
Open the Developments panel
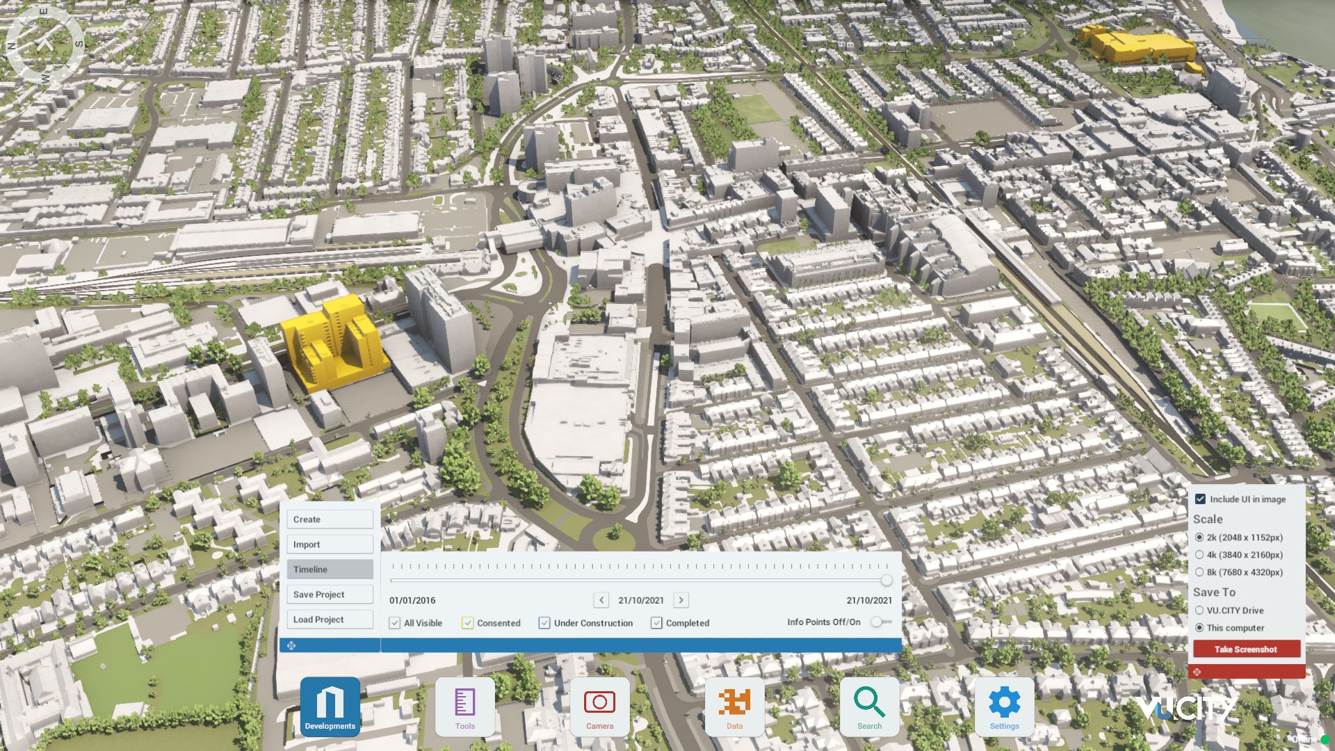[330, 706]
